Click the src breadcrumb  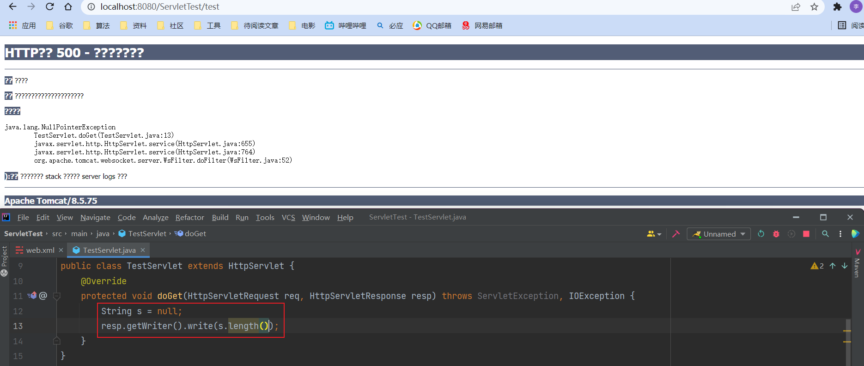click(57, 234)
